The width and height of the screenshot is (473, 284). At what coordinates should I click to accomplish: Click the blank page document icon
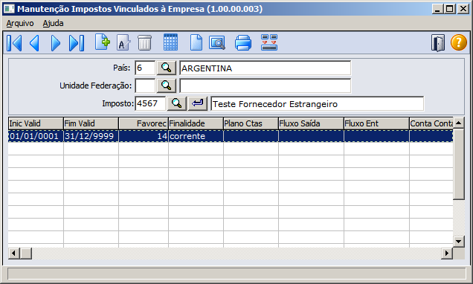196,42
